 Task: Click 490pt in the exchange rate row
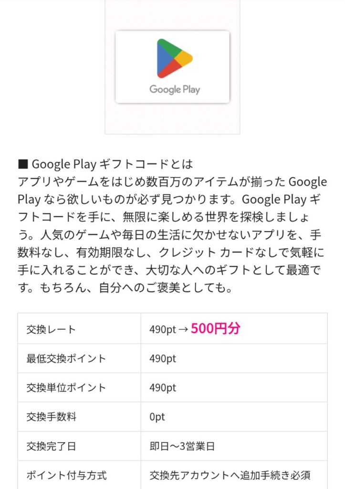(x=163, y=330)
